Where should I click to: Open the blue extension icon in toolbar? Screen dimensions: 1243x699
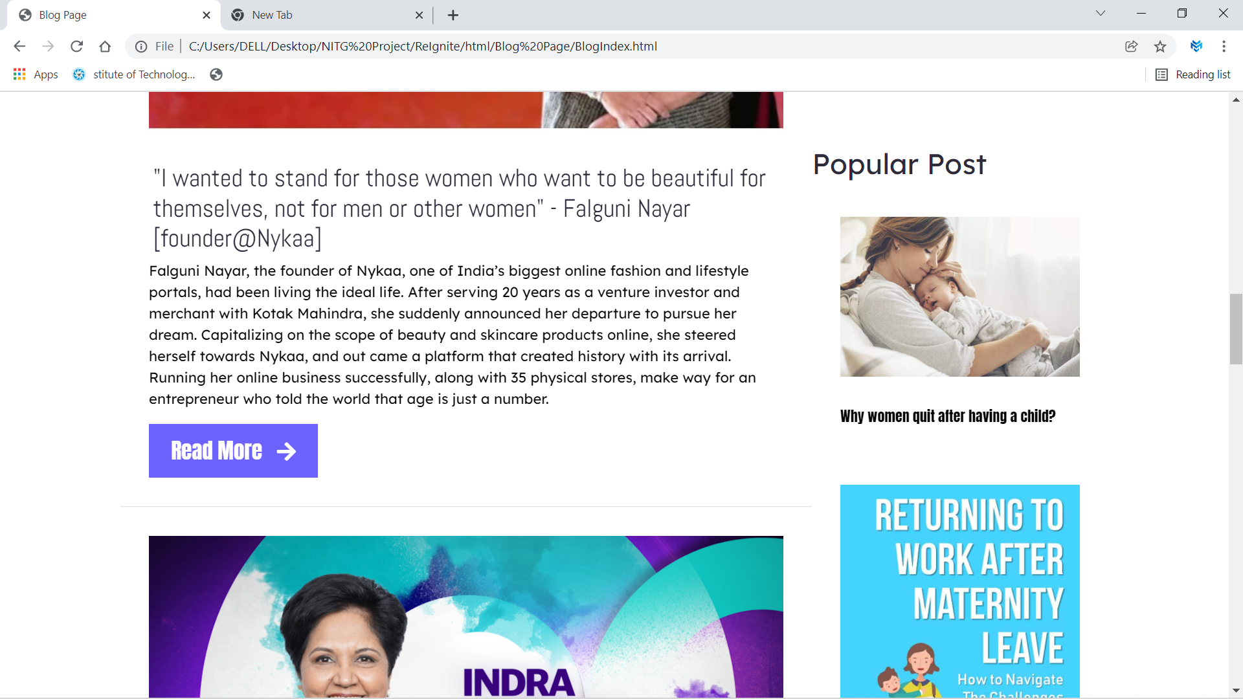[1196, 46]
